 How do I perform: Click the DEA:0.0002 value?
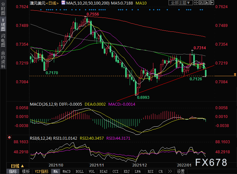click(x=95, y=104)
